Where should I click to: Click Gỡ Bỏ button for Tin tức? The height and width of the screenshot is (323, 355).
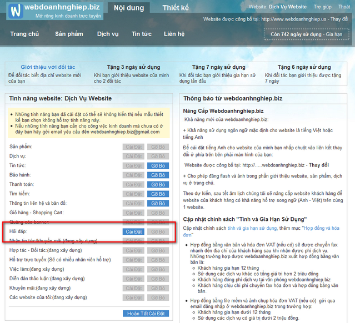point(158,166)
